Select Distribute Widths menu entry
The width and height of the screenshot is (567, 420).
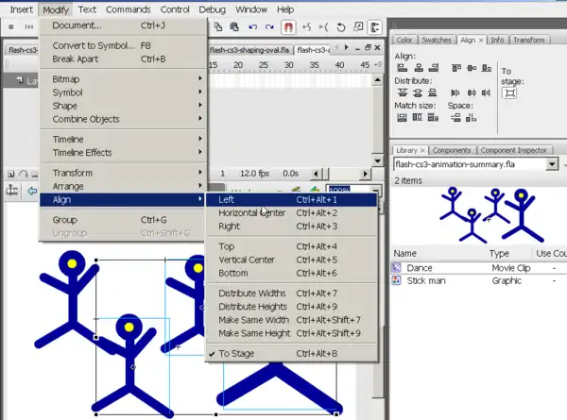(x=251, y=294)
